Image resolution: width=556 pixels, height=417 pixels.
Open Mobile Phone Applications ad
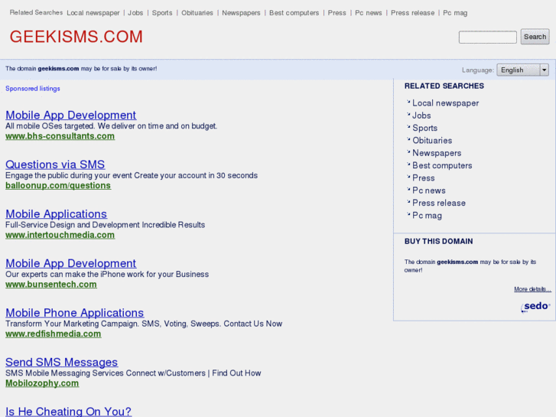(74, 313)
